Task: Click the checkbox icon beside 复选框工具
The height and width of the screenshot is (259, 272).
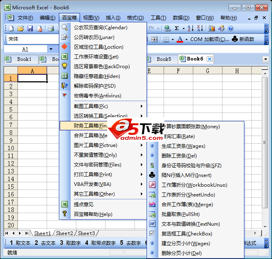Action: click(x=152, y=233)
